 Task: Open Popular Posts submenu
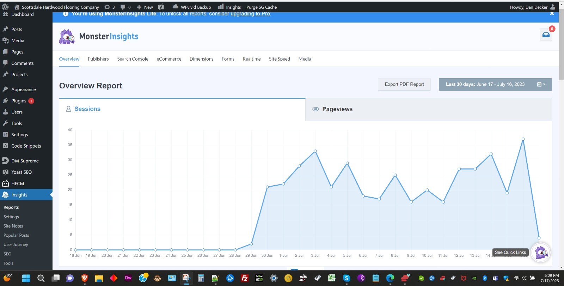point(16,235)
